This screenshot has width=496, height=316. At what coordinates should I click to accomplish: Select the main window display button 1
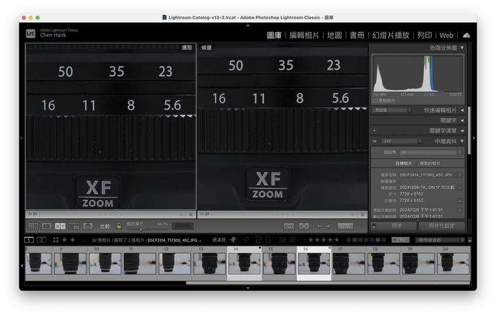coord(29,240)
